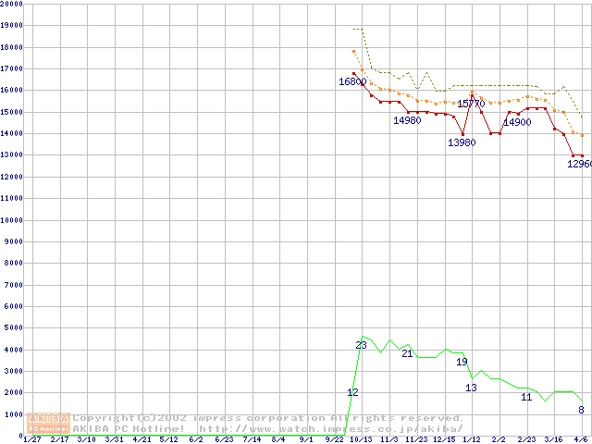Viewport: 592px width, 444px height.
Task: Click the green line label 11
Action: (525, 397)
